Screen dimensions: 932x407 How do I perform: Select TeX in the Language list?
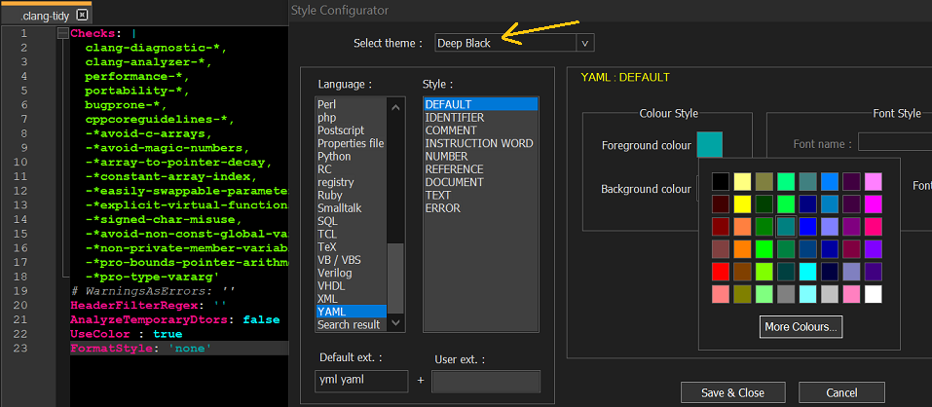pyautogui.click(x=351, y=247)
